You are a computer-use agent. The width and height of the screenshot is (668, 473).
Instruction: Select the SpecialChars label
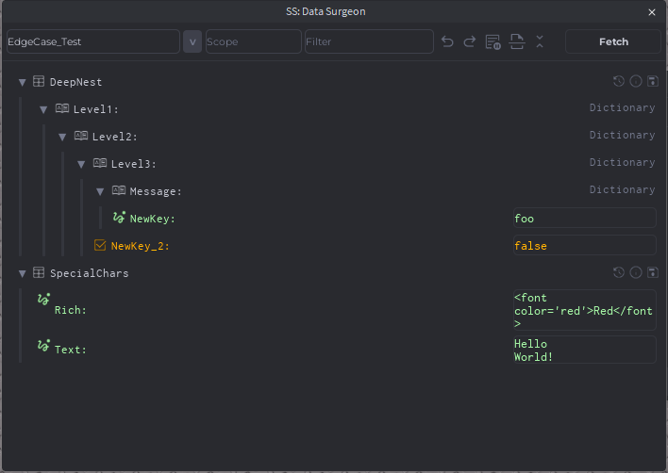pyautogui.click(x=89, y=273)
